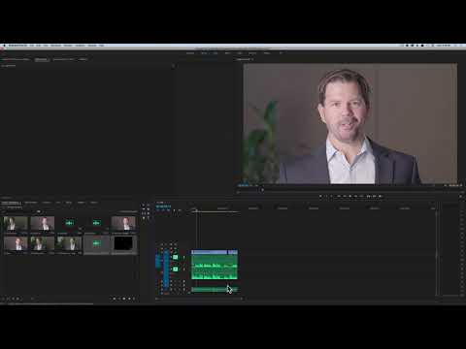The height and width of the screenshot is (349, 466).
Task: Select the second thumbnail in top project row
Action: 43,223
